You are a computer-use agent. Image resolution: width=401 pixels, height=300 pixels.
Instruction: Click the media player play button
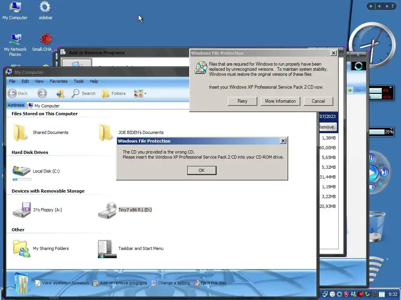pyautogui.click(x=373, y=173)
